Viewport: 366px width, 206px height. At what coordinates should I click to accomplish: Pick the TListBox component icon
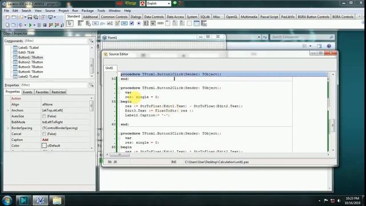[x=146, y=23]
